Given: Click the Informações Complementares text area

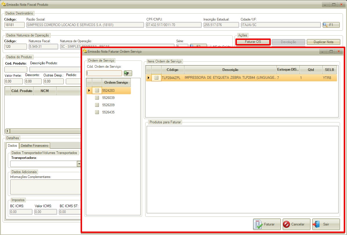Looking at the screenshot, I should 45,187.
